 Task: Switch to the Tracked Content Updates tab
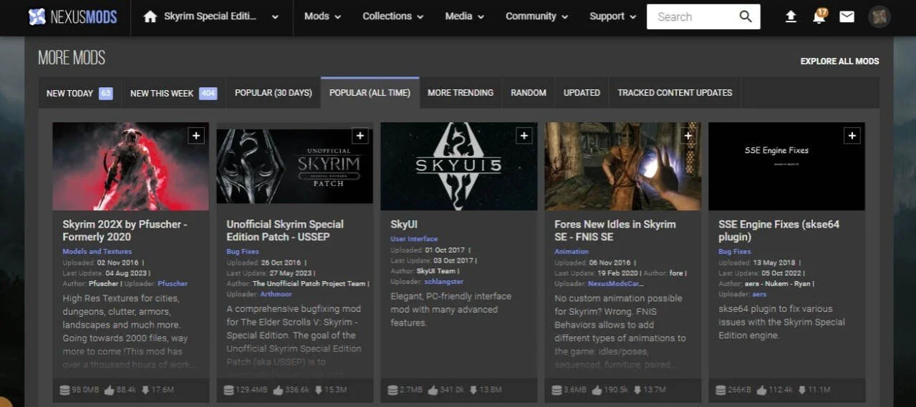675,93
